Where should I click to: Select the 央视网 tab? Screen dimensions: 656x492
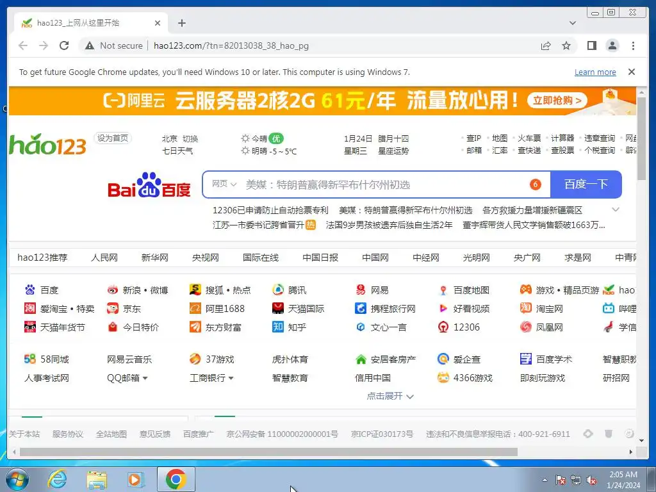tap(206, 258)
